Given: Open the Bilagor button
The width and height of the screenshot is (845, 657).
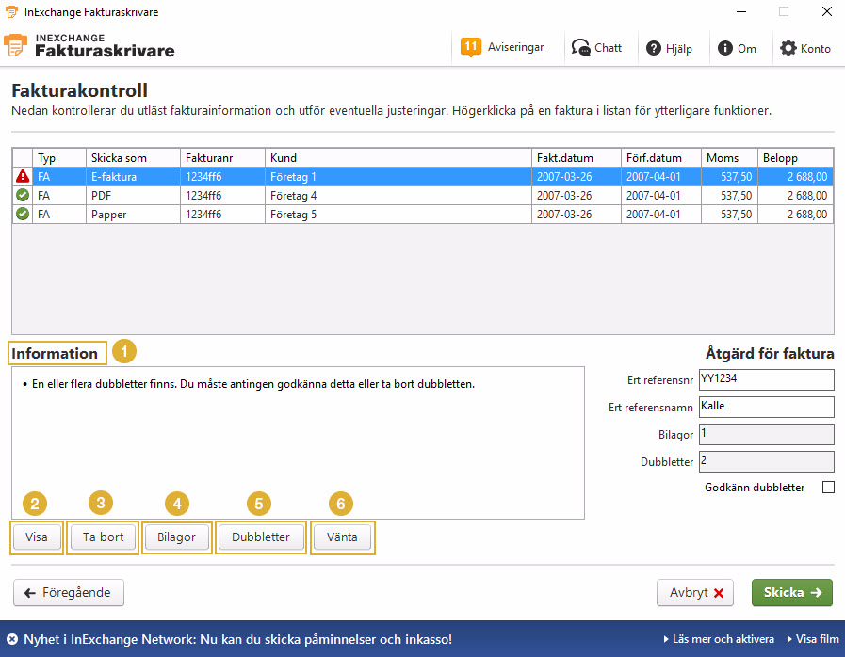Looking at the screenshot, I should point(176,537).
